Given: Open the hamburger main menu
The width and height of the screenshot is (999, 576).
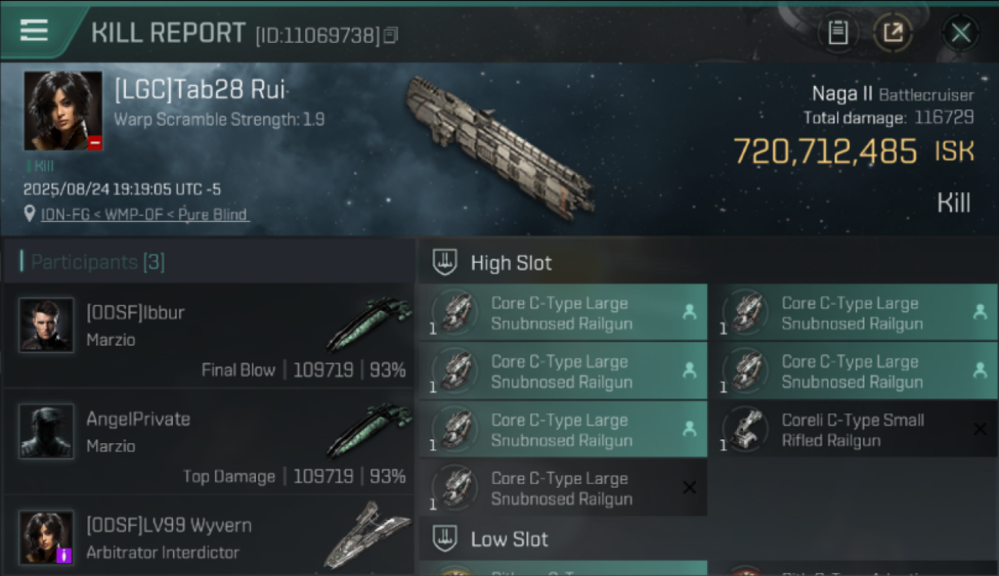Looking at the screenshot, I should (35, 31).
